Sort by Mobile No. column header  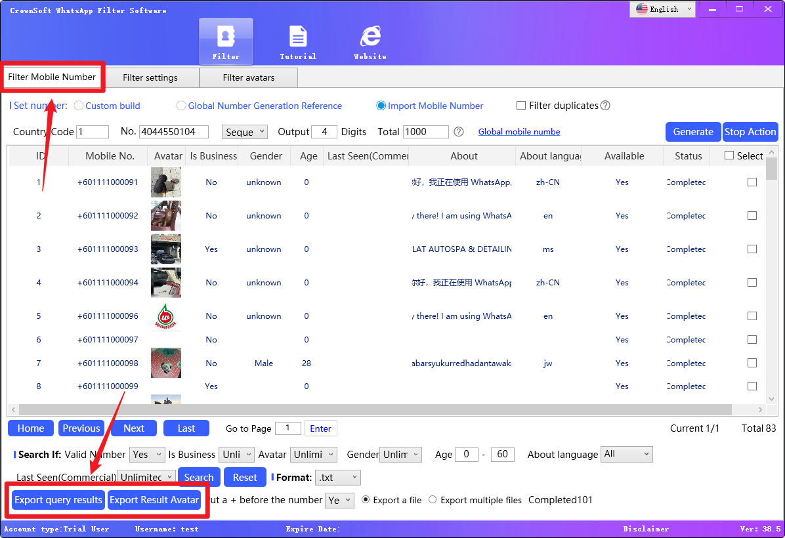(110, 155)
